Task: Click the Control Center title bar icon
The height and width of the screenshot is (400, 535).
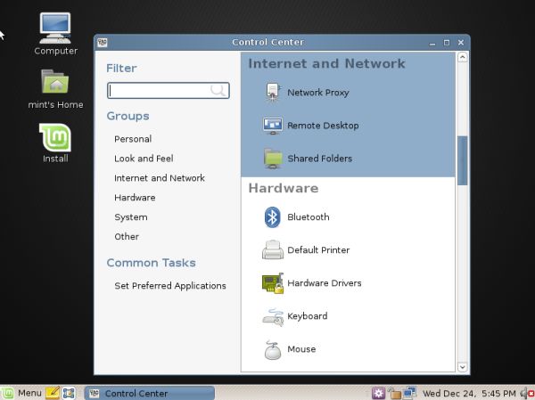Action: [x=102, y=42]
